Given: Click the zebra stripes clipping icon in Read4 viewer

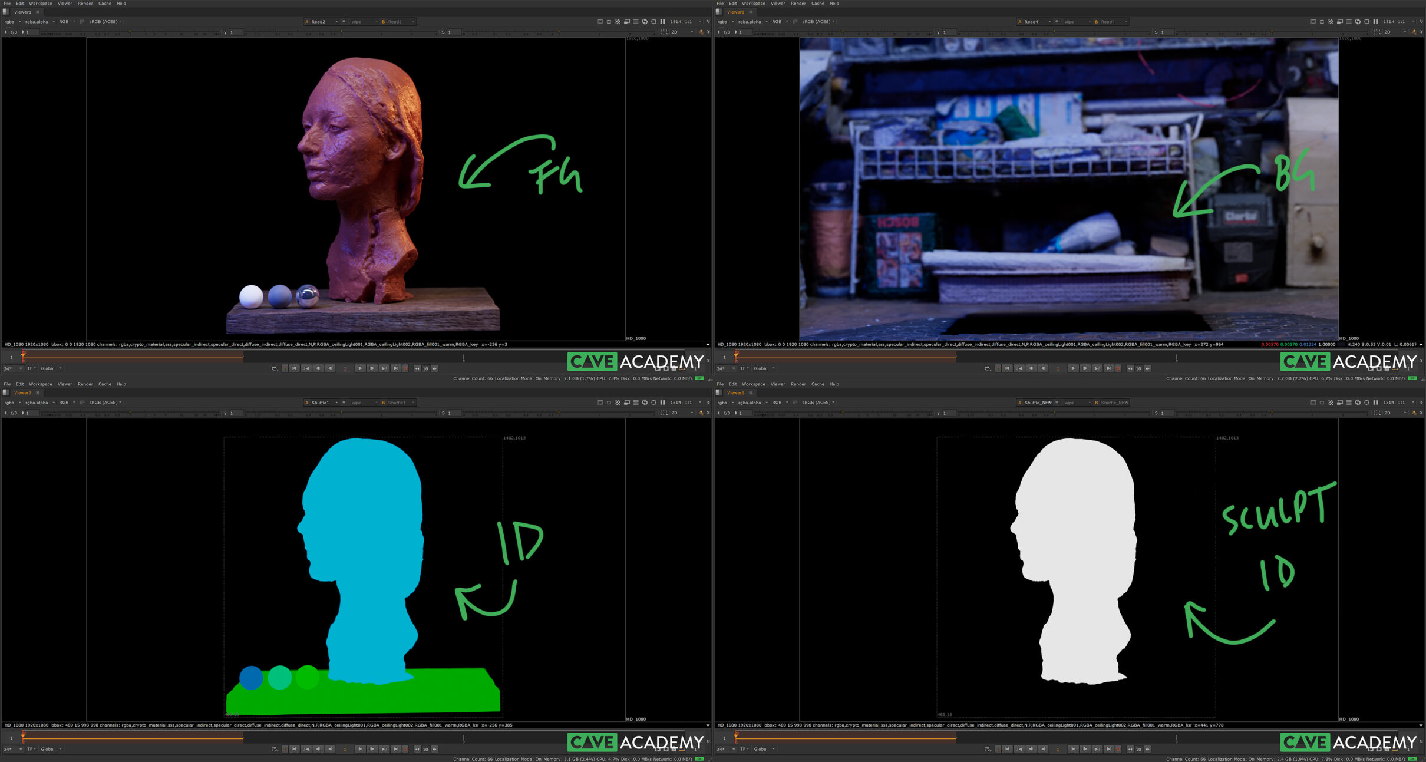Looking at the screenshot, I should coord(1331,22).
